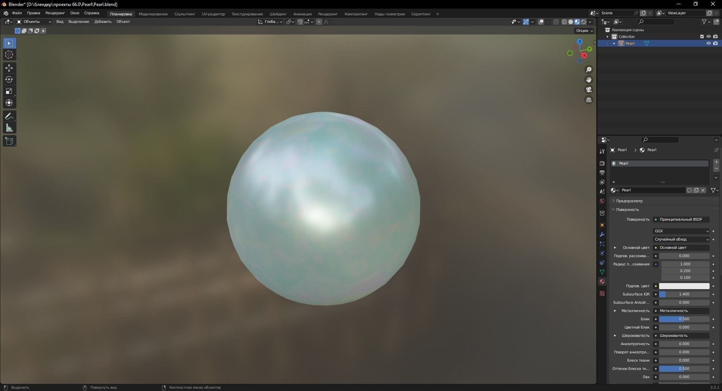722x391 pixels.
Task: Click the viewport zoom magnifier icon
Action: (x=589, y=70)
